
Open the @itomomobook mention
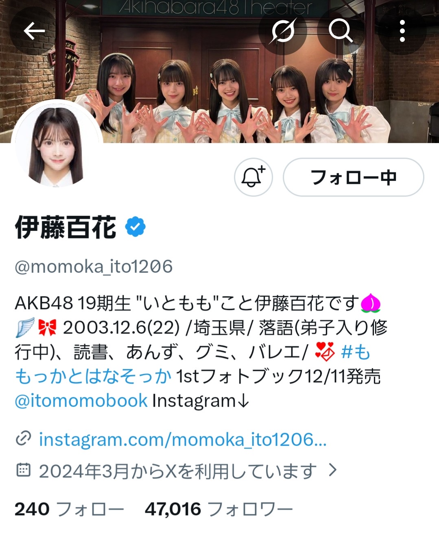[81, 401]
